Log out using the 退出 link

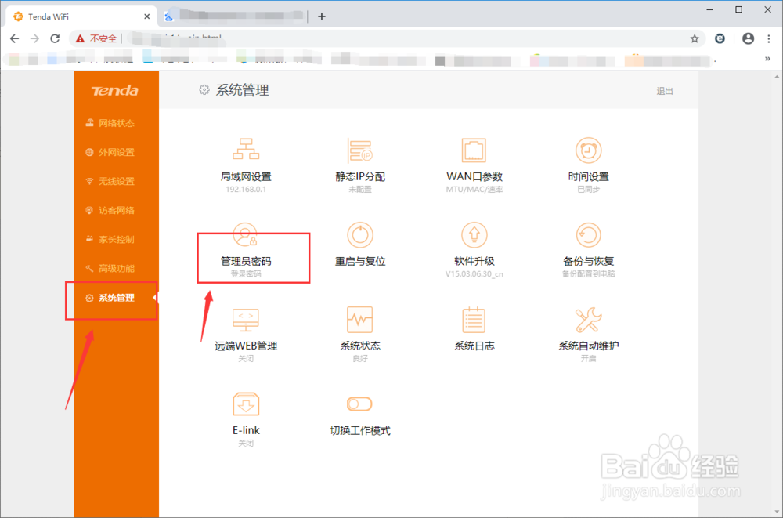point(665,91)
